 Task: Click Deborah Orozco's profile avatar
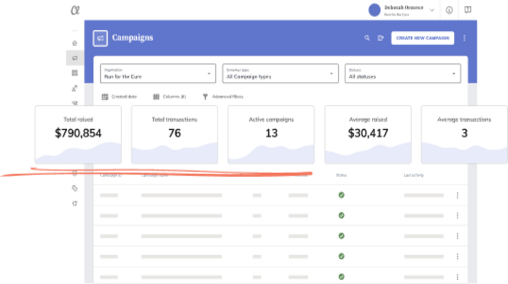tap(374, 10)
